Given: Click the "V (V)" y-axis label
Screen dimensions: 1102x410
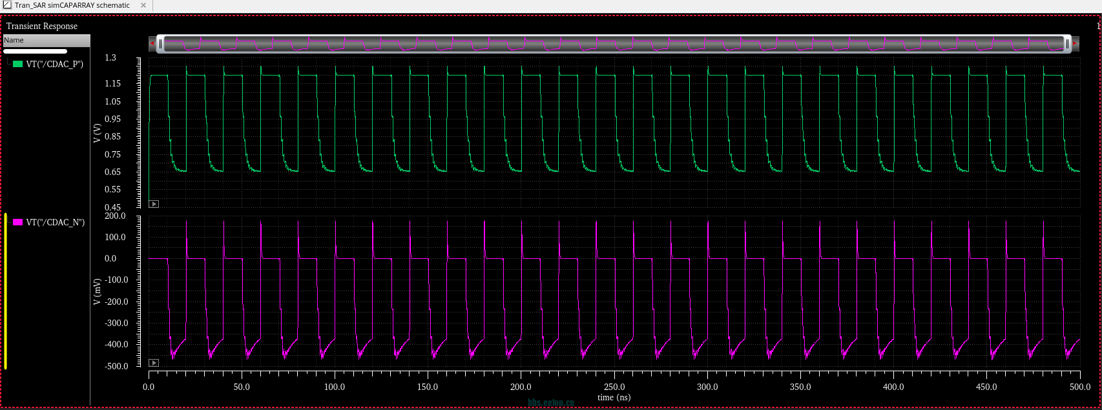Looking at the screenshot, I should [x=97, y=132].
